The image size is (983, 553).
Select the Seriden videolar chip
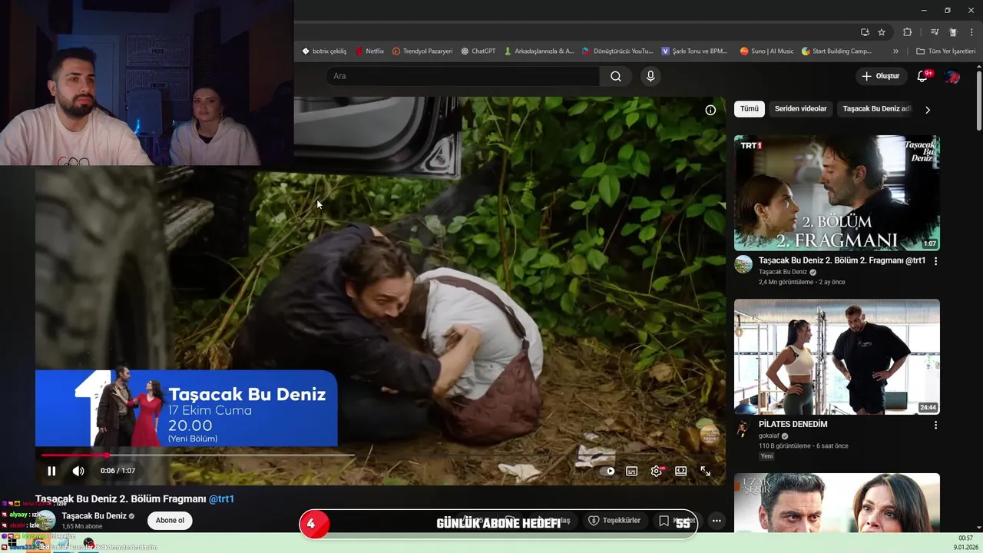pos(800,109)
